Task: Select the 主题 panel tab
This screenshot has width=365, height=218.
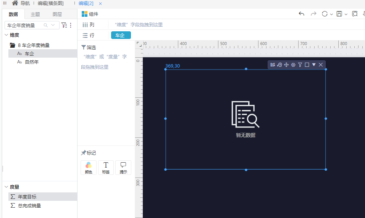Action: point(35,14)
